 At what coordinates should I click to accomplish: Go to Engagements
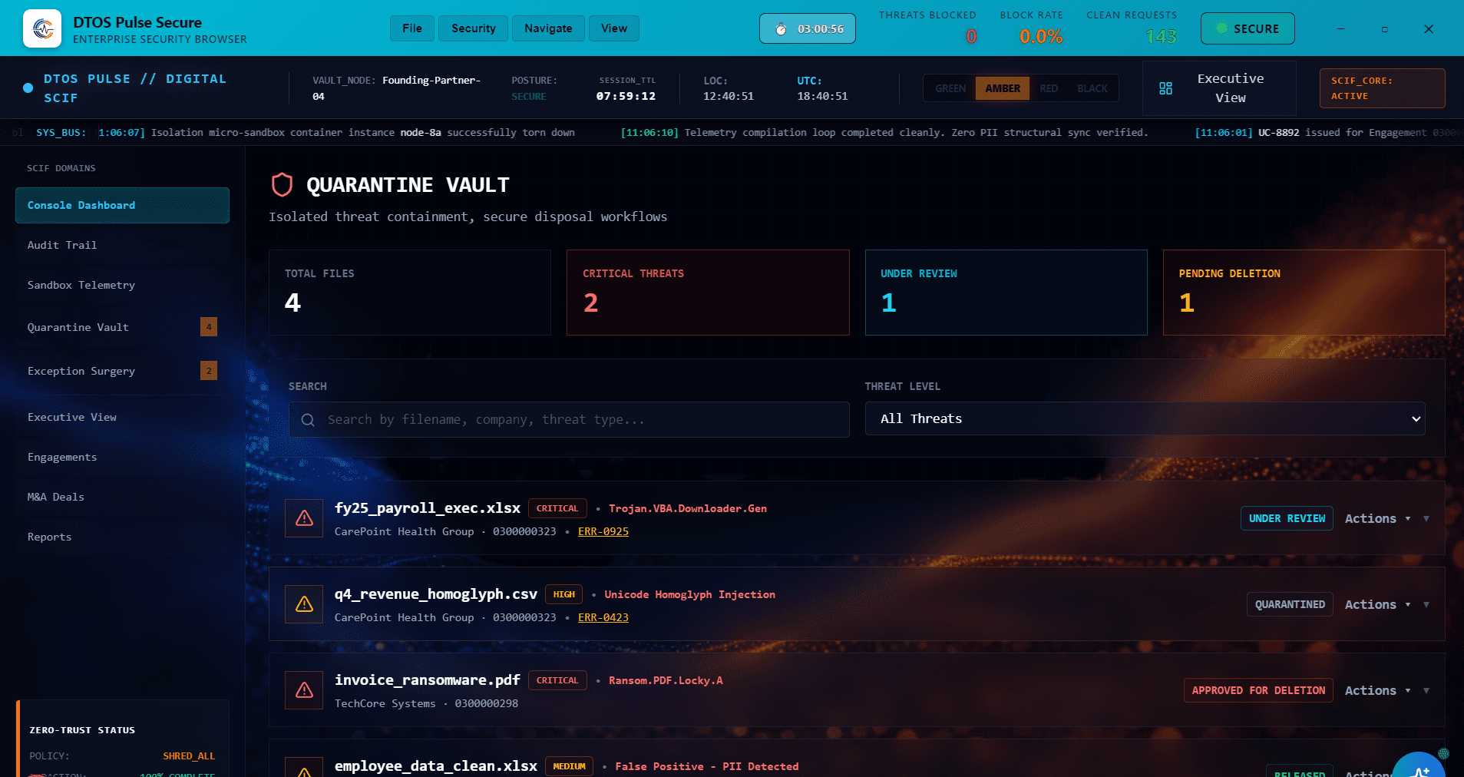[x=122, y=458]
